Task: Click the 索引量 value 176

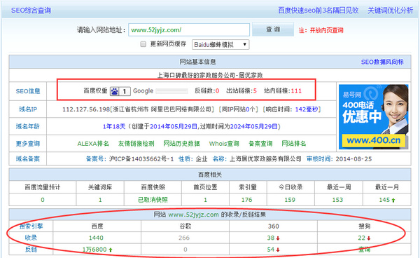Action: pyautogui.click(x=246, y=200)
